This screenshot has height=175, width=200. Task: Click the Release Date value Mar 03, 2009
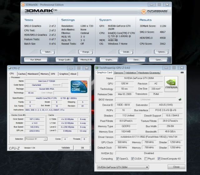tap(124, 94)
